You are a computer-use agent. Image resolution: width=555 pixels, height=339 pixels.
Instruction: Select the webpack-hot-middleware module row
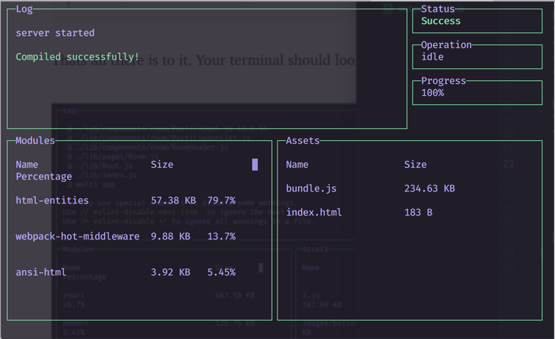pos(125,236)
